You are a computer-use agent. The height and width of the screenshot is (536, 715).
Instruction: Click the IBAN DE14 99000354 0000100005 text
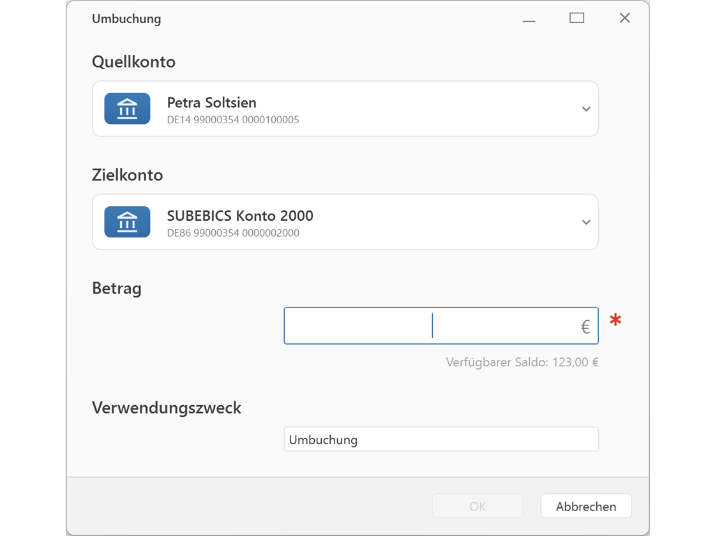[233, 119]
